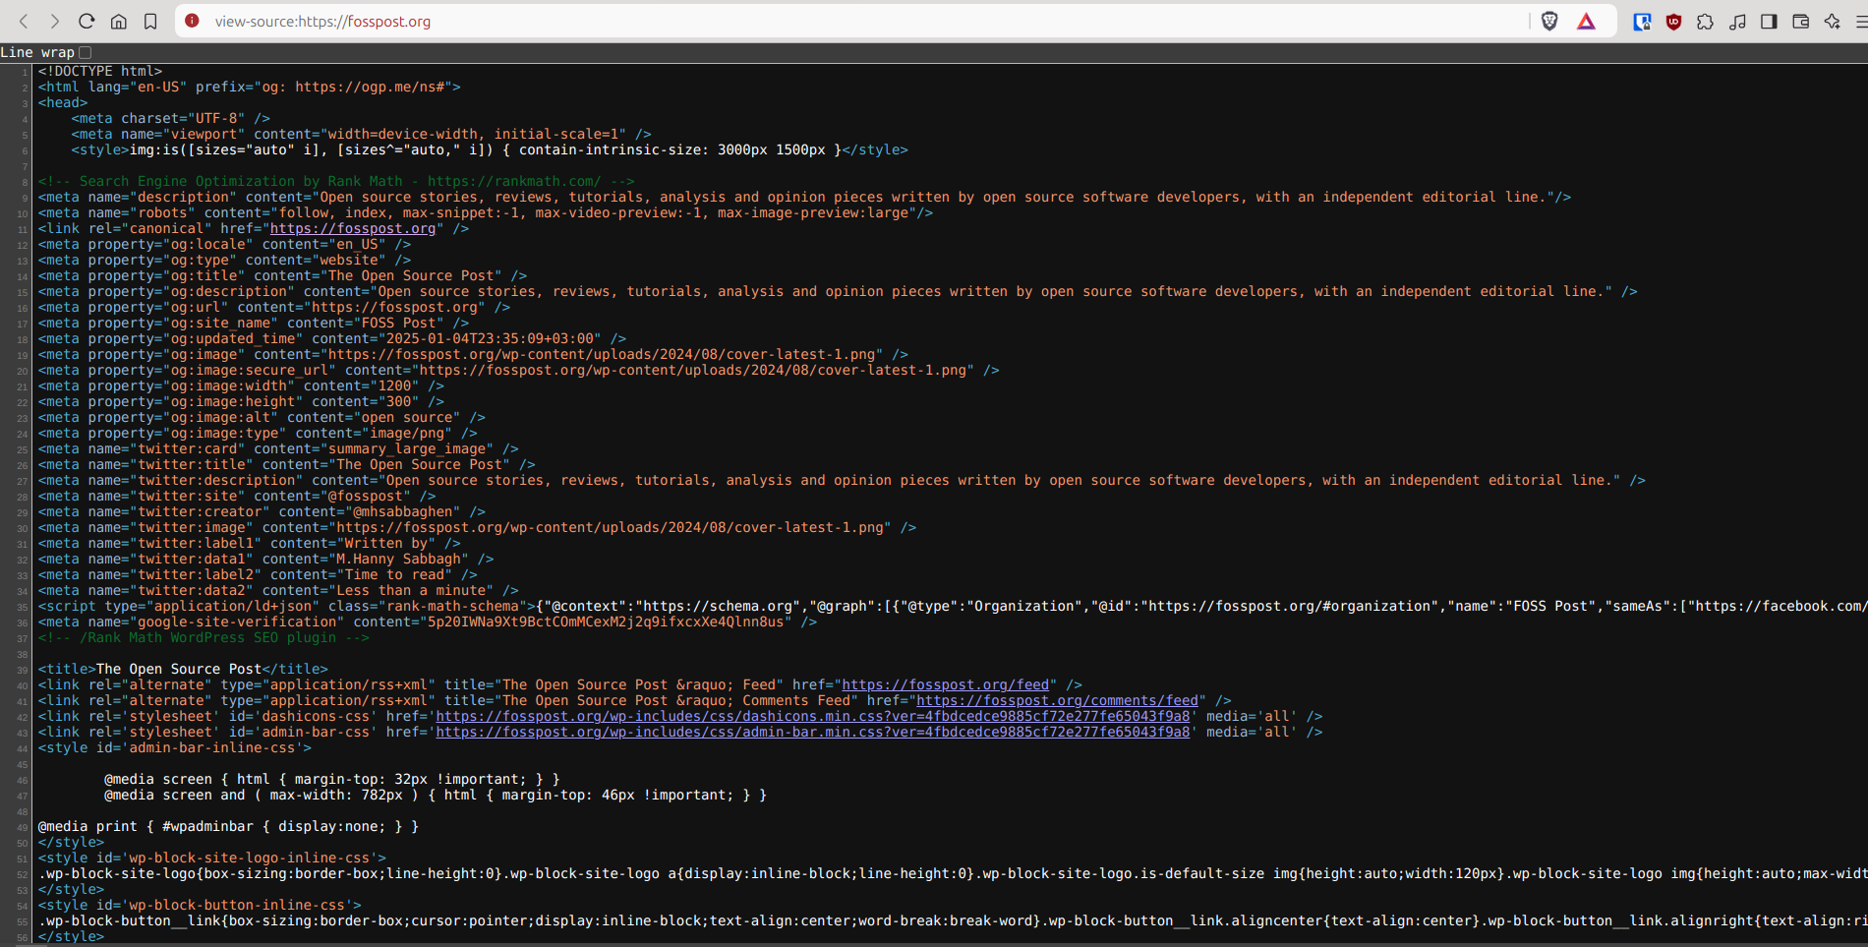
Task: Open the Extensions puzzle piece menu
Action: (1705, 22)
